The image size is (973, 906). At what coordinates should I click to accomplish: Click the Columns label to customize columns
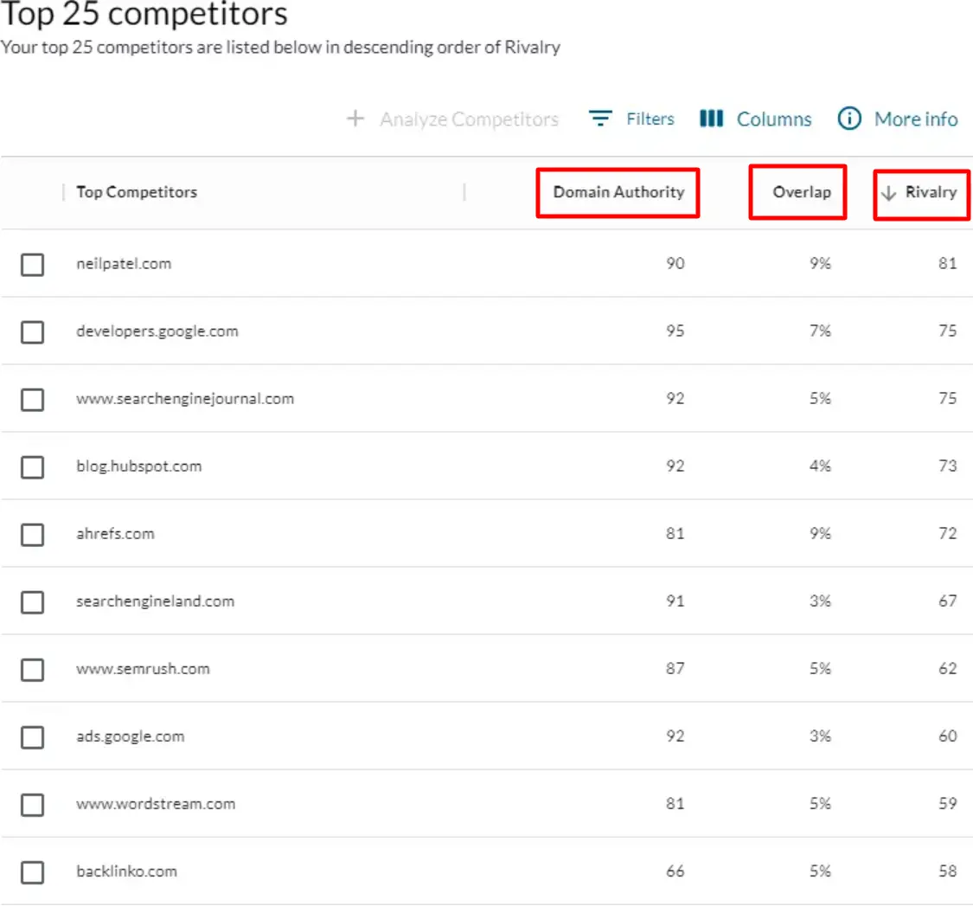click(x=773, y=119)
